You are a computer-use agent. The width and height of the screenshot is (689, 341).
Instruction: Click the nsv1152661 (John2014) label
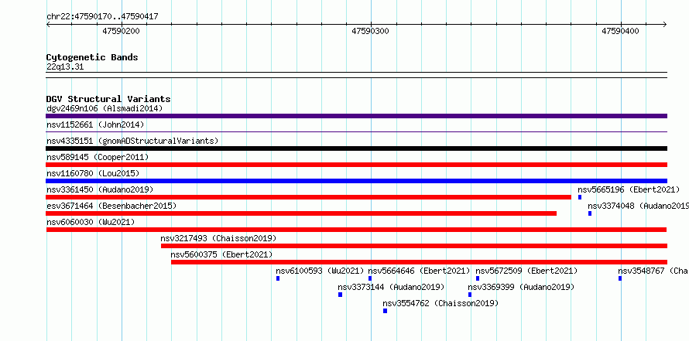click(x=95, y=124)
